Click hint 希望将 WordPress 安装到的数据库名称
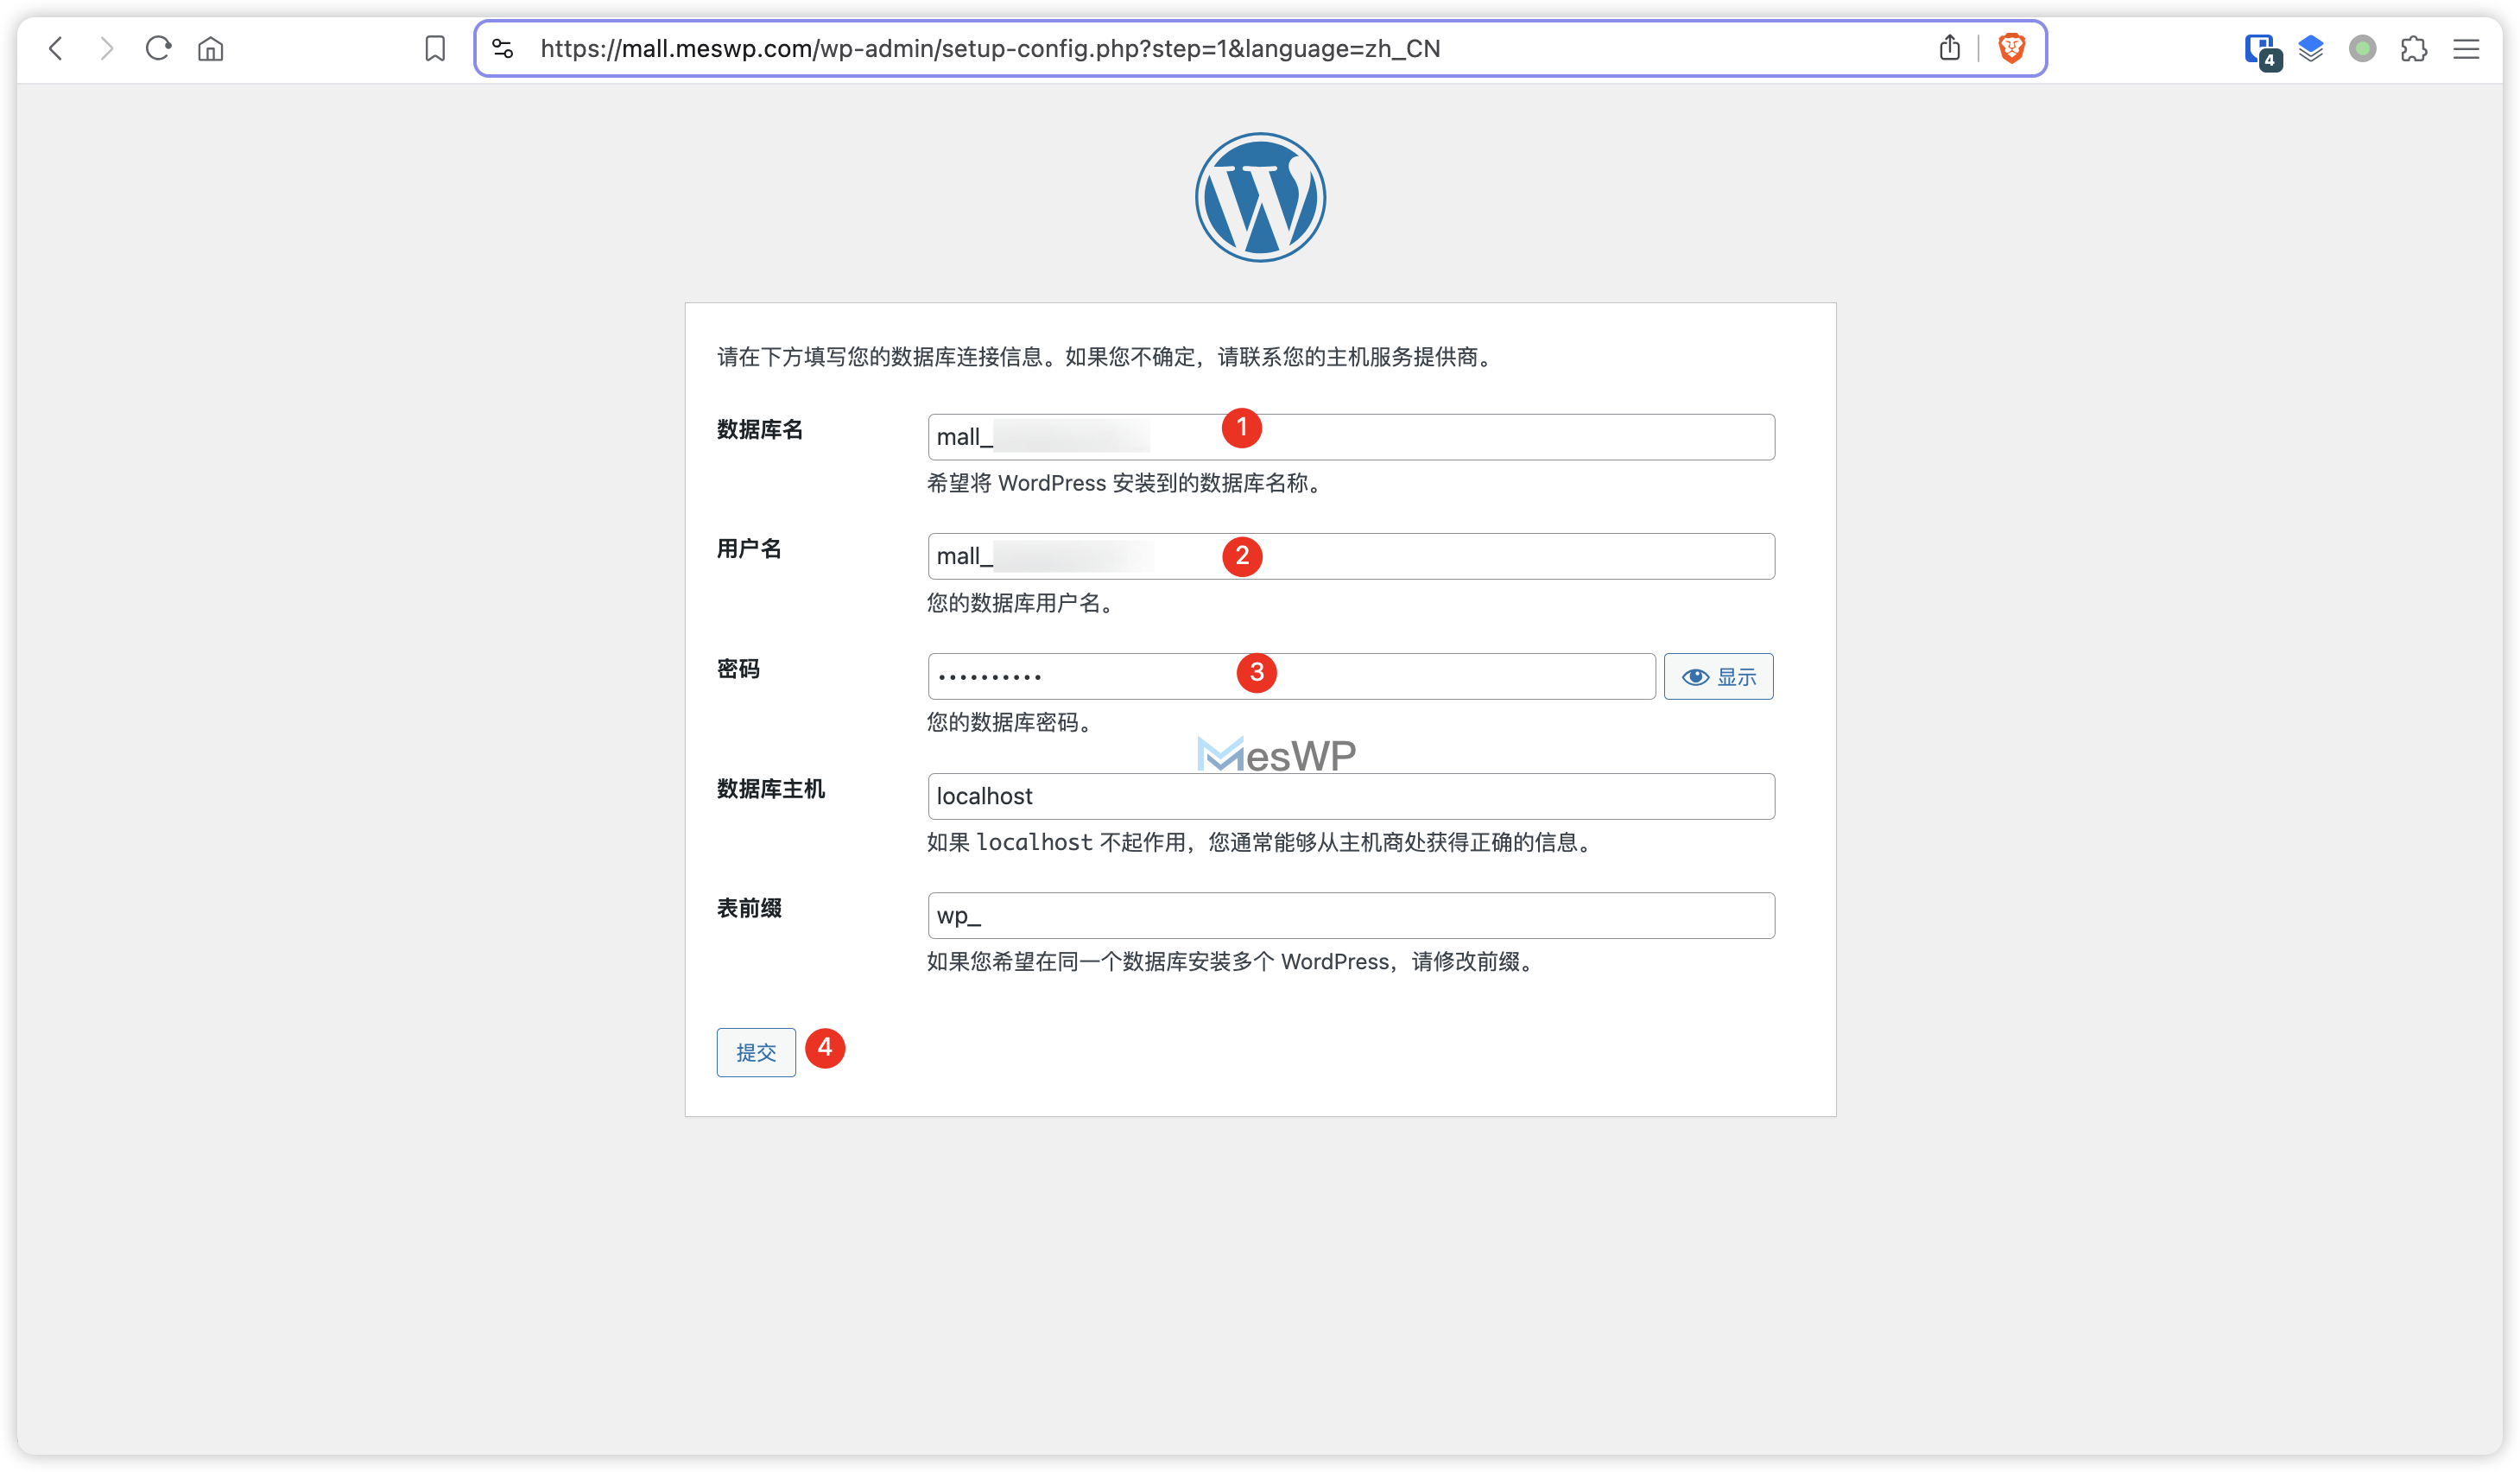Image resolution: width=2520 pixels, height=1472 pixels. [x=1126, y=483]
